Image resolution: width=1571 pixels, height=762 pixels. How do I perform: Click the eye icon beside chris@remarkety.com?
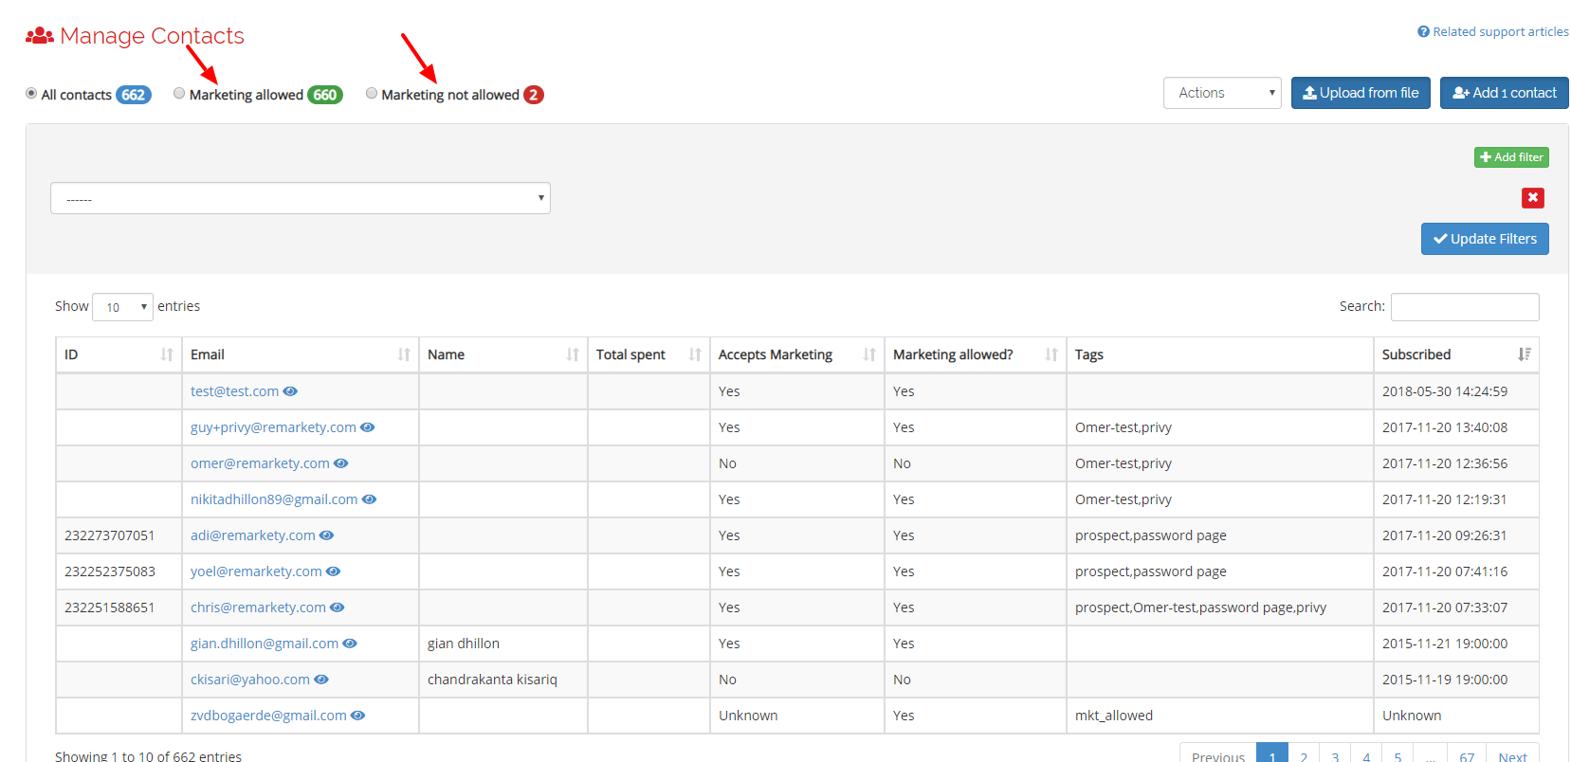point(338,608)
